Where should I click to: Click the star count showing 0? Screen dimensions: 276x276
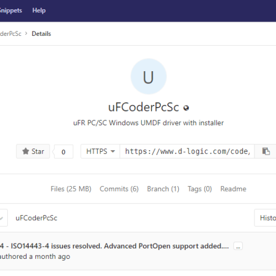pyautogui.click(x=63, y=152)
